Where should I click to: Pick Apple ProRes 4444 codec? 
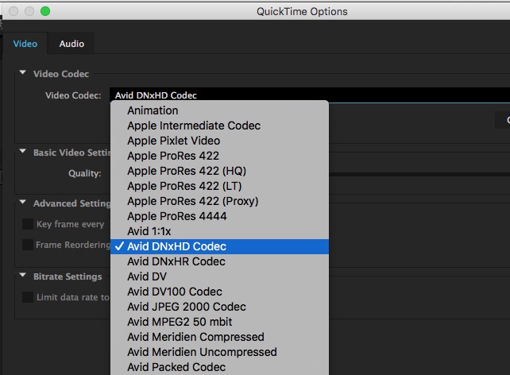pyautogui.click(x=219, y=216)
